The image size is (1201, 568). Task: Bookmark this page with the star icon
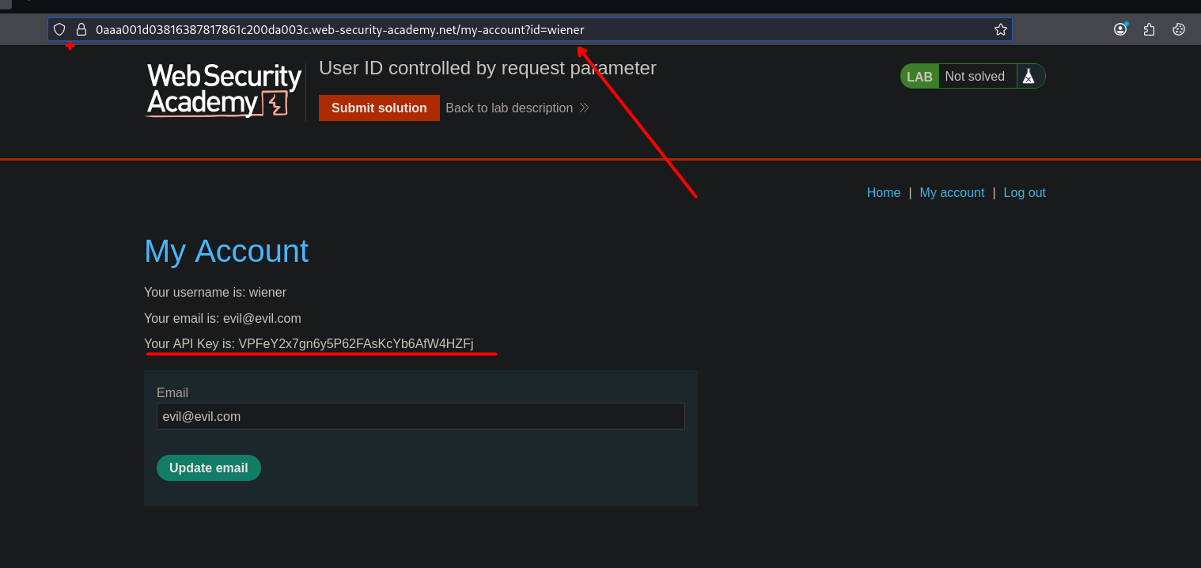(1000, 29)
